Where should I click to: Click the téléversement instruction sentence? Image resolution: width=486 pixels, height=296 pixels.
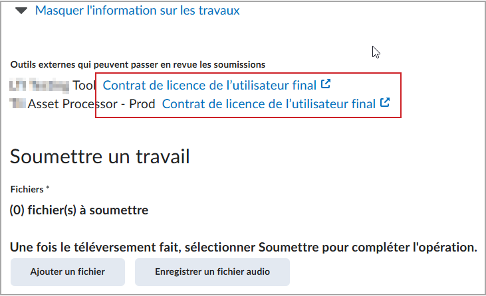tap(243, 248)
